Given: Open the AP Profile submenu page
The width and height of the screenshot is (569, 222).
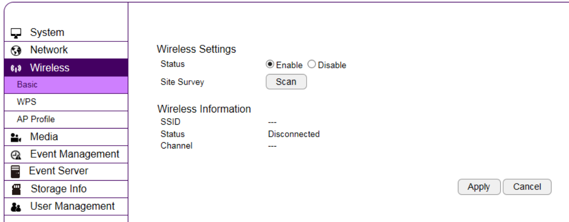Looking at the screenshot, I should tap(36, 119).
